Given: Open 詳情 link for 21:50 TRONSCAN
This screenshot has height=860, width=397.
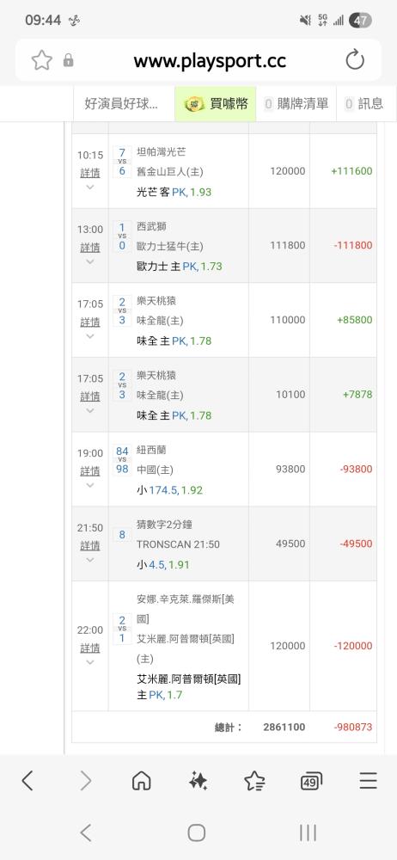Looking at the screenshot, I should 90,546.
